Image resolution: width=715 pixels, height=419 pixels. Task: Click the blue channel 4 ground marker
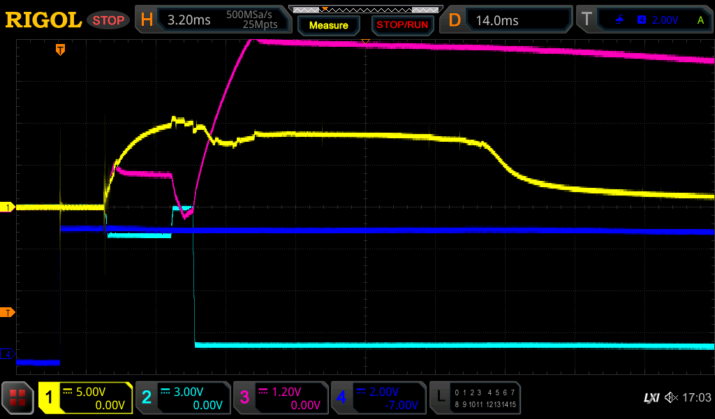(8, 354)
